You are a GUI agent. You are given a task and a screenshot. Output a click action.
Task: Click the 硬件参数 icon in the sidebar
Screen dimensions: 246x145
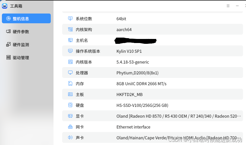(x=8, y=31)
